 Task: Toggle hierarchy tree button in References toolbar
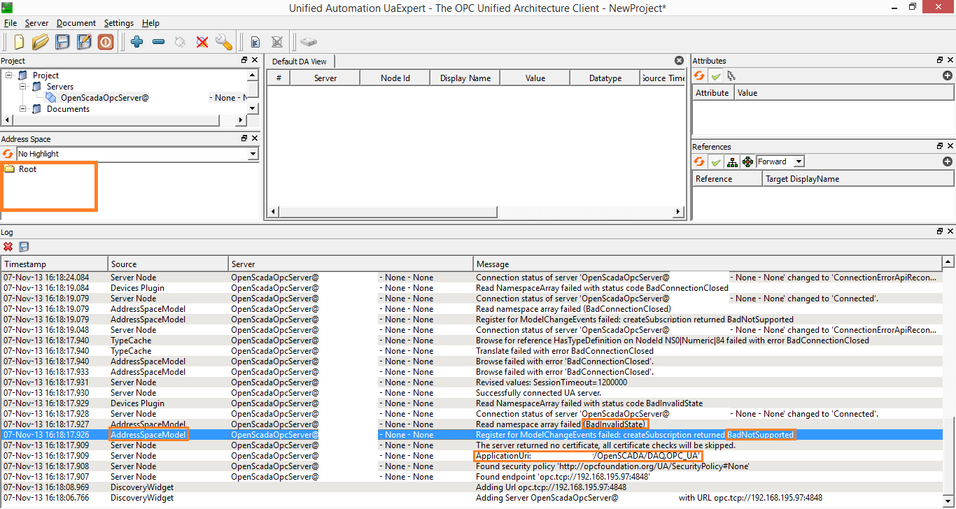click(732, 162)
